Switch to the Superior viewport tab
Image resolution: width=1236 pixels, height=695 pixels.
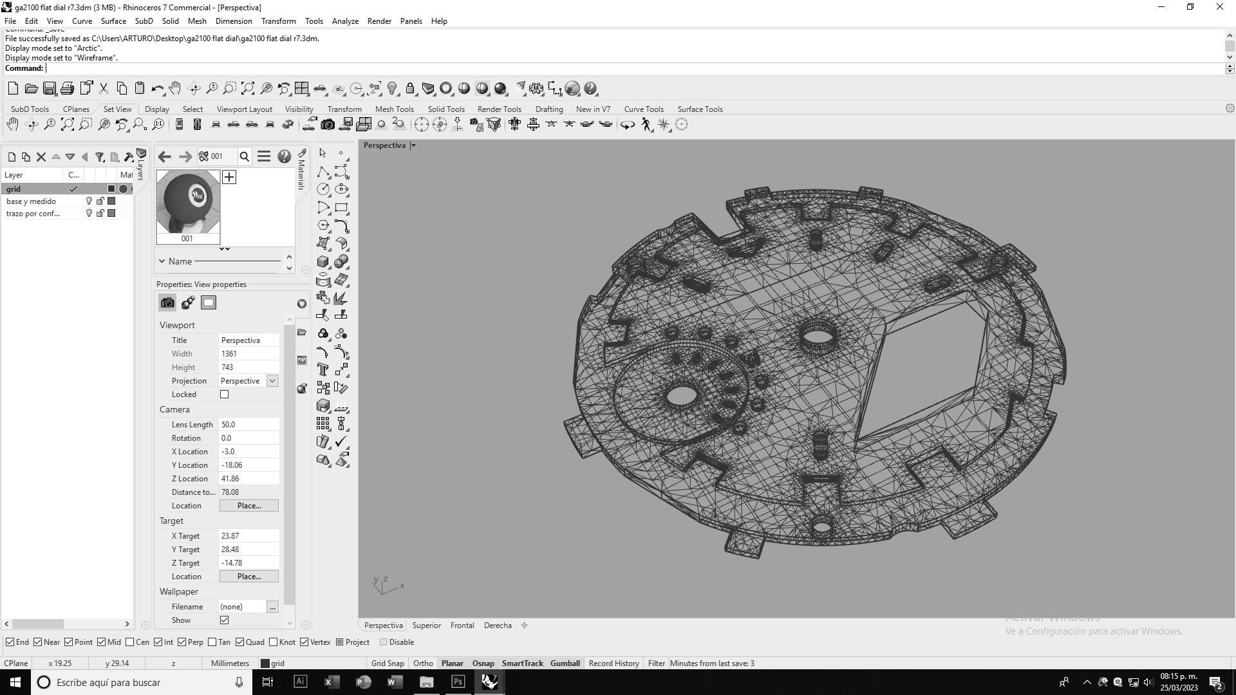(x=427, y=625)
